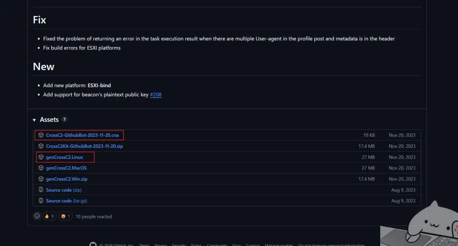The image size is (458, 246).
Task: Open the add reaction smiley picker
Action: 37,216
